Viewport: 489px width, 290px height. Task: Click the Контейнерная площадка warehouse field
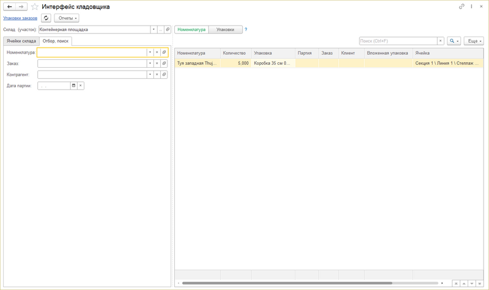(95, 29)
